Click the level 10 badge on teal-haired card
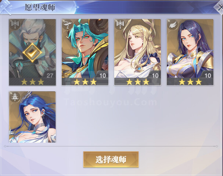This screenshot has height=176, width=223. point(102,75)
